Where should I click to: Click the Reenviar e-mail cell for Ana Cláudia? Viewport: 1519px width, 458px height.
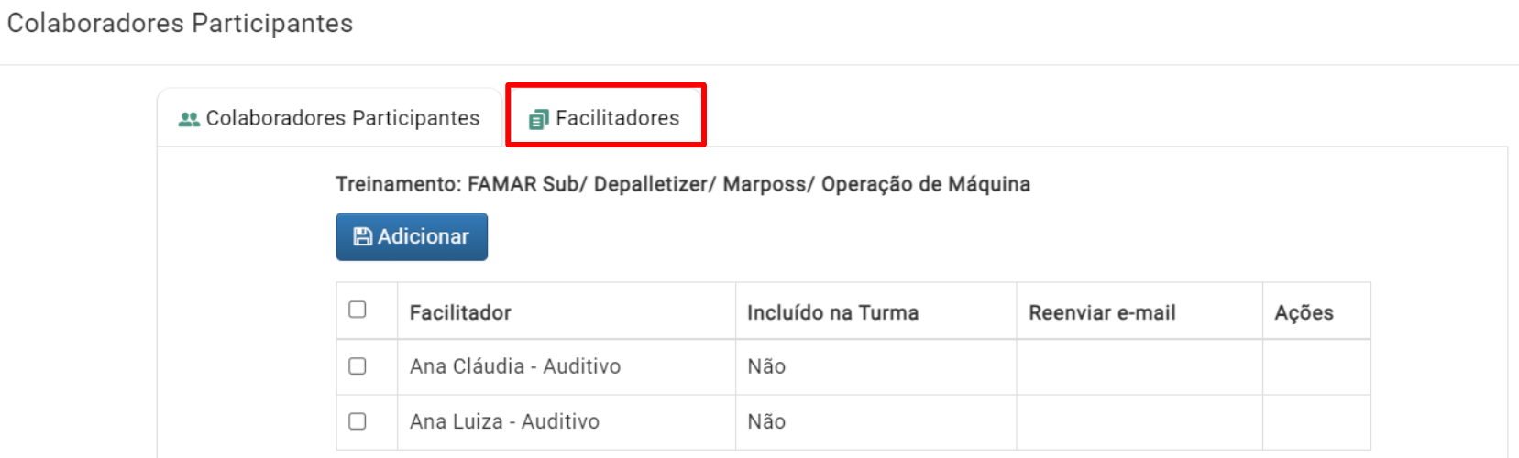pos(1139,367)
